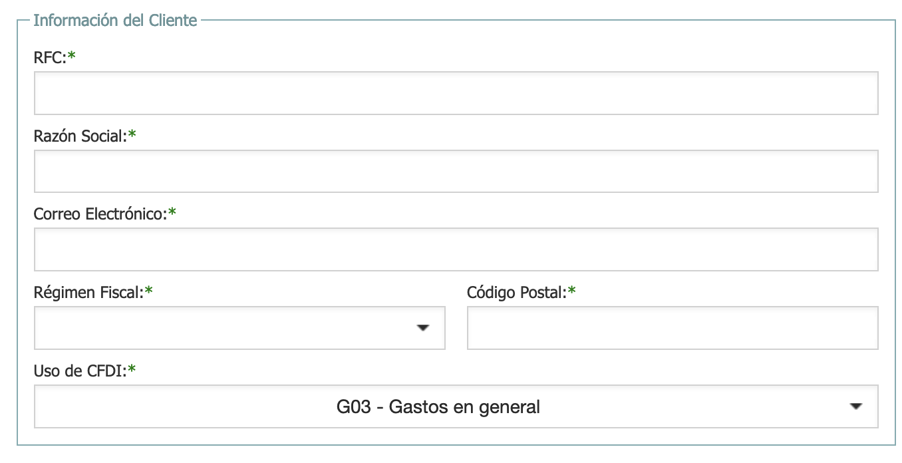This screenshot has width=902, height=463.
Task: Click the required asterisk next to RFC
Action: (72, 57)
